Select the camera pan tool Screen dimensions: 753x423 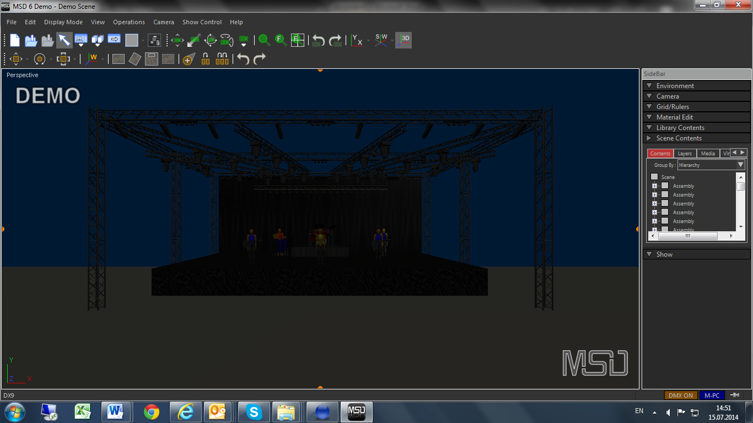coord(178,40)
